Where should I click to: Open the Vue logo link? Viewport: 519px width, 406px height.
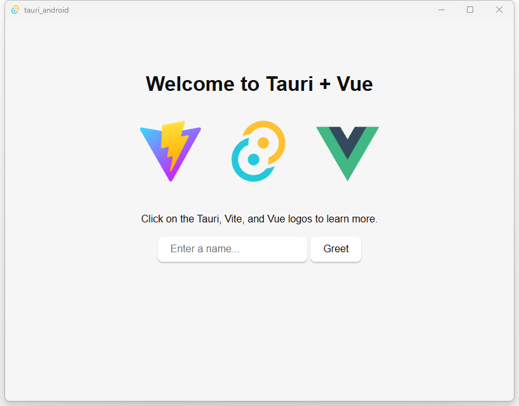[347, 154]
